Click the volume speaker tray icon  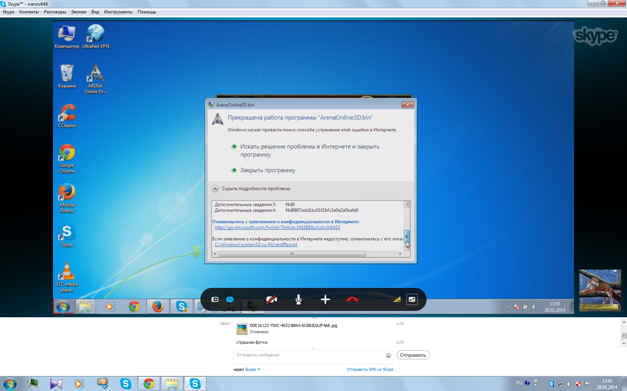pos(569,384)
